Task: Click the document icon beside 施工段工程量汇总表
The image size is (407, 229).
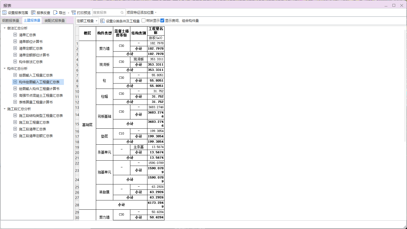Action: (15, 122)
